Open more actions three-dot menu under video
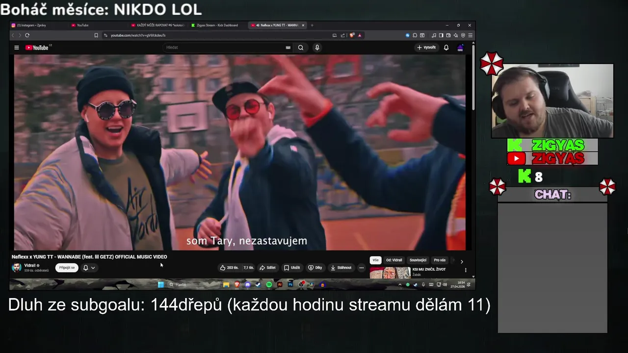Viewport: 628px width, 353px height. 362,268
